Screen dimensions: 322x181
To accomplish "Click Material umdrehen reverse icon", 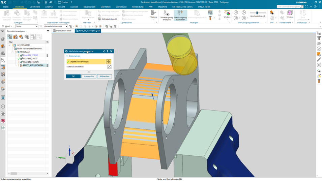I will click(x=109, y=67).
